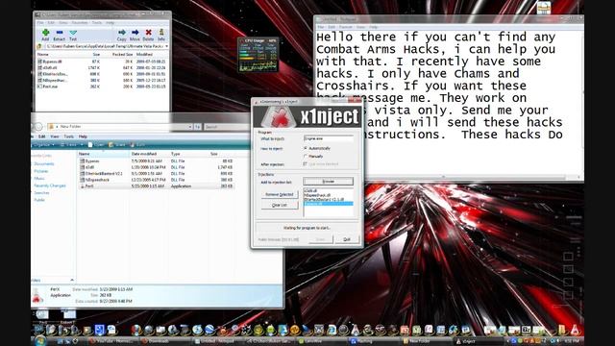Screen dimensions: 615x346
Task: Open the Format menu in Notepad
Action: click(346, 27)
